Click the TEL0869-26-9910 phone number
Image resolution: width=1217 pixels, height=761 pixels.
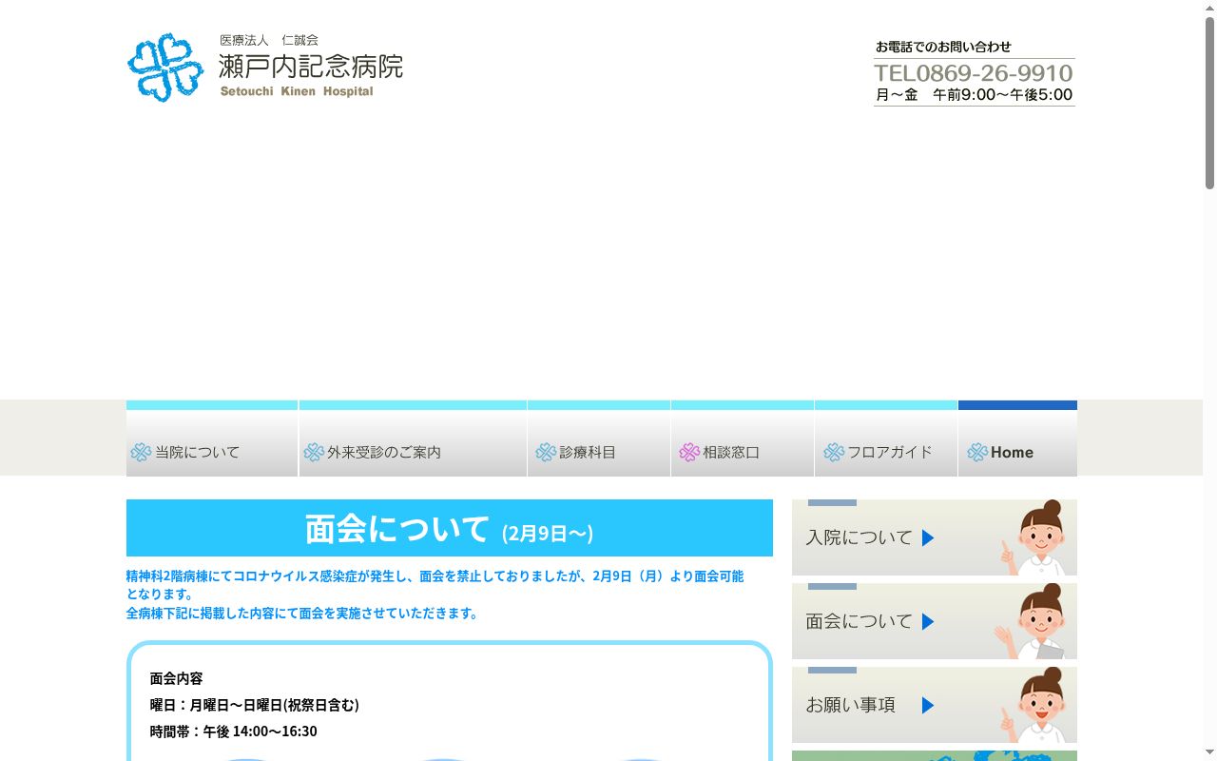(x=974, y=73)
